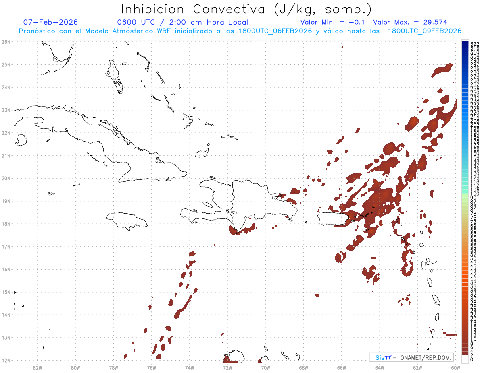Click the 'Valor Min. = -0.1' readout
Screen dimensions: 484x373
tap(333, 22)
